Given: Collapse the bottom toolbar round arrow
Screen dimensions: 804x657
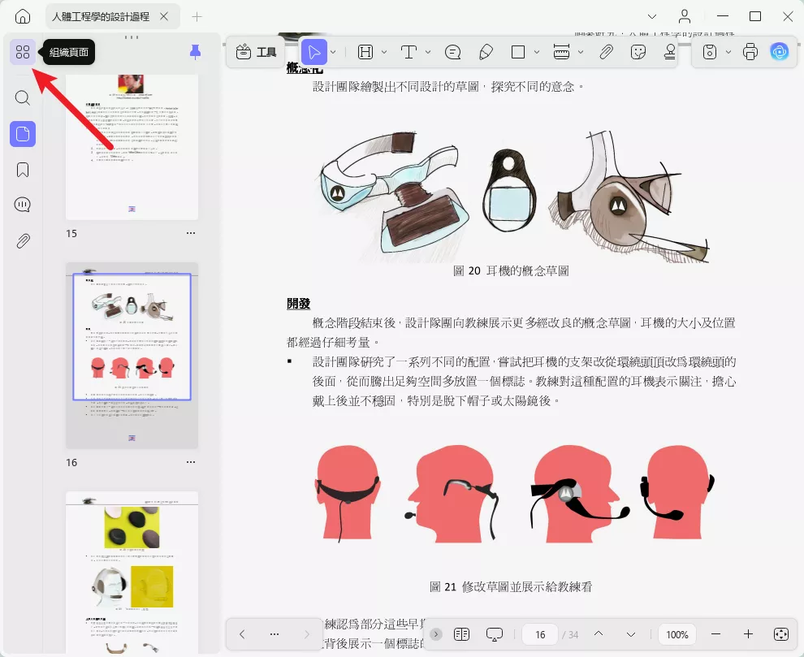Looking at the screenshot, I should coord(436,634).
